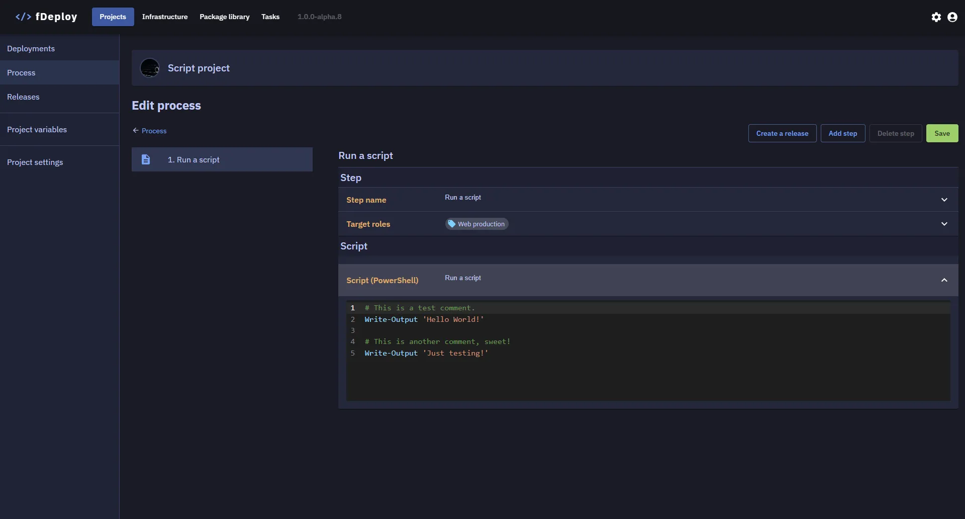Click code line # This is a test comment.
Screen dimensions: 965x519
420,308
